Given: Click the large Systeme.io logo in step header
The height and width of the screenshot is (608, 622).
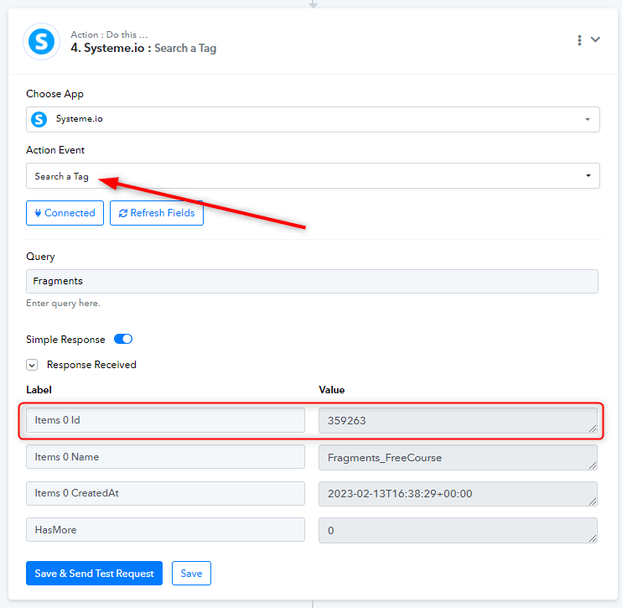Looking at the screenshot, I should pyautogui.click(x=42, y=41).
